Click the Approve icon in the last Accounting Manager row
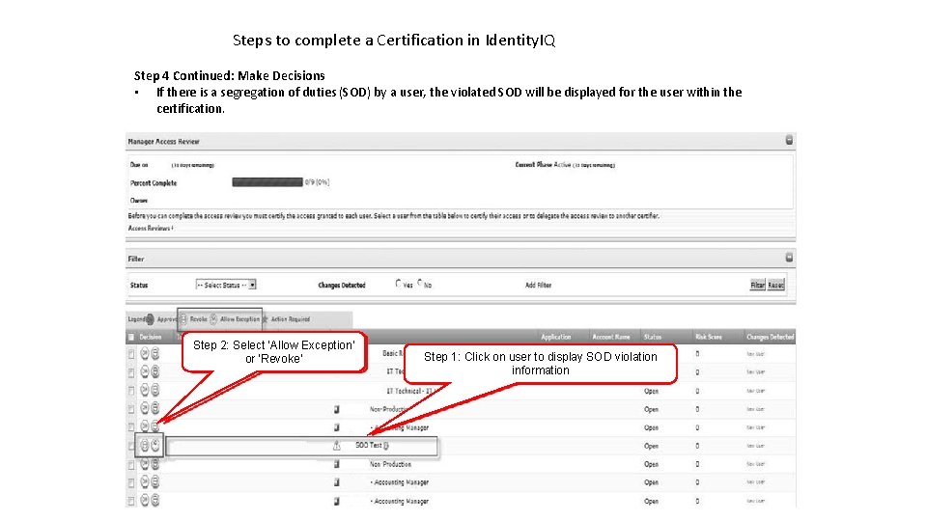Screen dimensions: 927x521 coord(144,501)
